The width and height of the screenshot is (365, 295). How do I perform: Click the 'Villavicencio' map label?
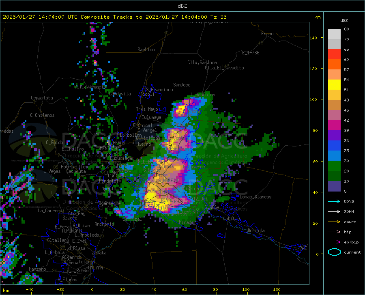click(90, 87)
